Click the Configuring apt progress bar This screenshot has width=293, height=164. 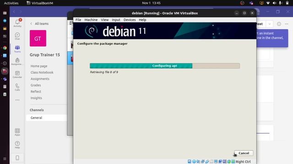[165, 66]
